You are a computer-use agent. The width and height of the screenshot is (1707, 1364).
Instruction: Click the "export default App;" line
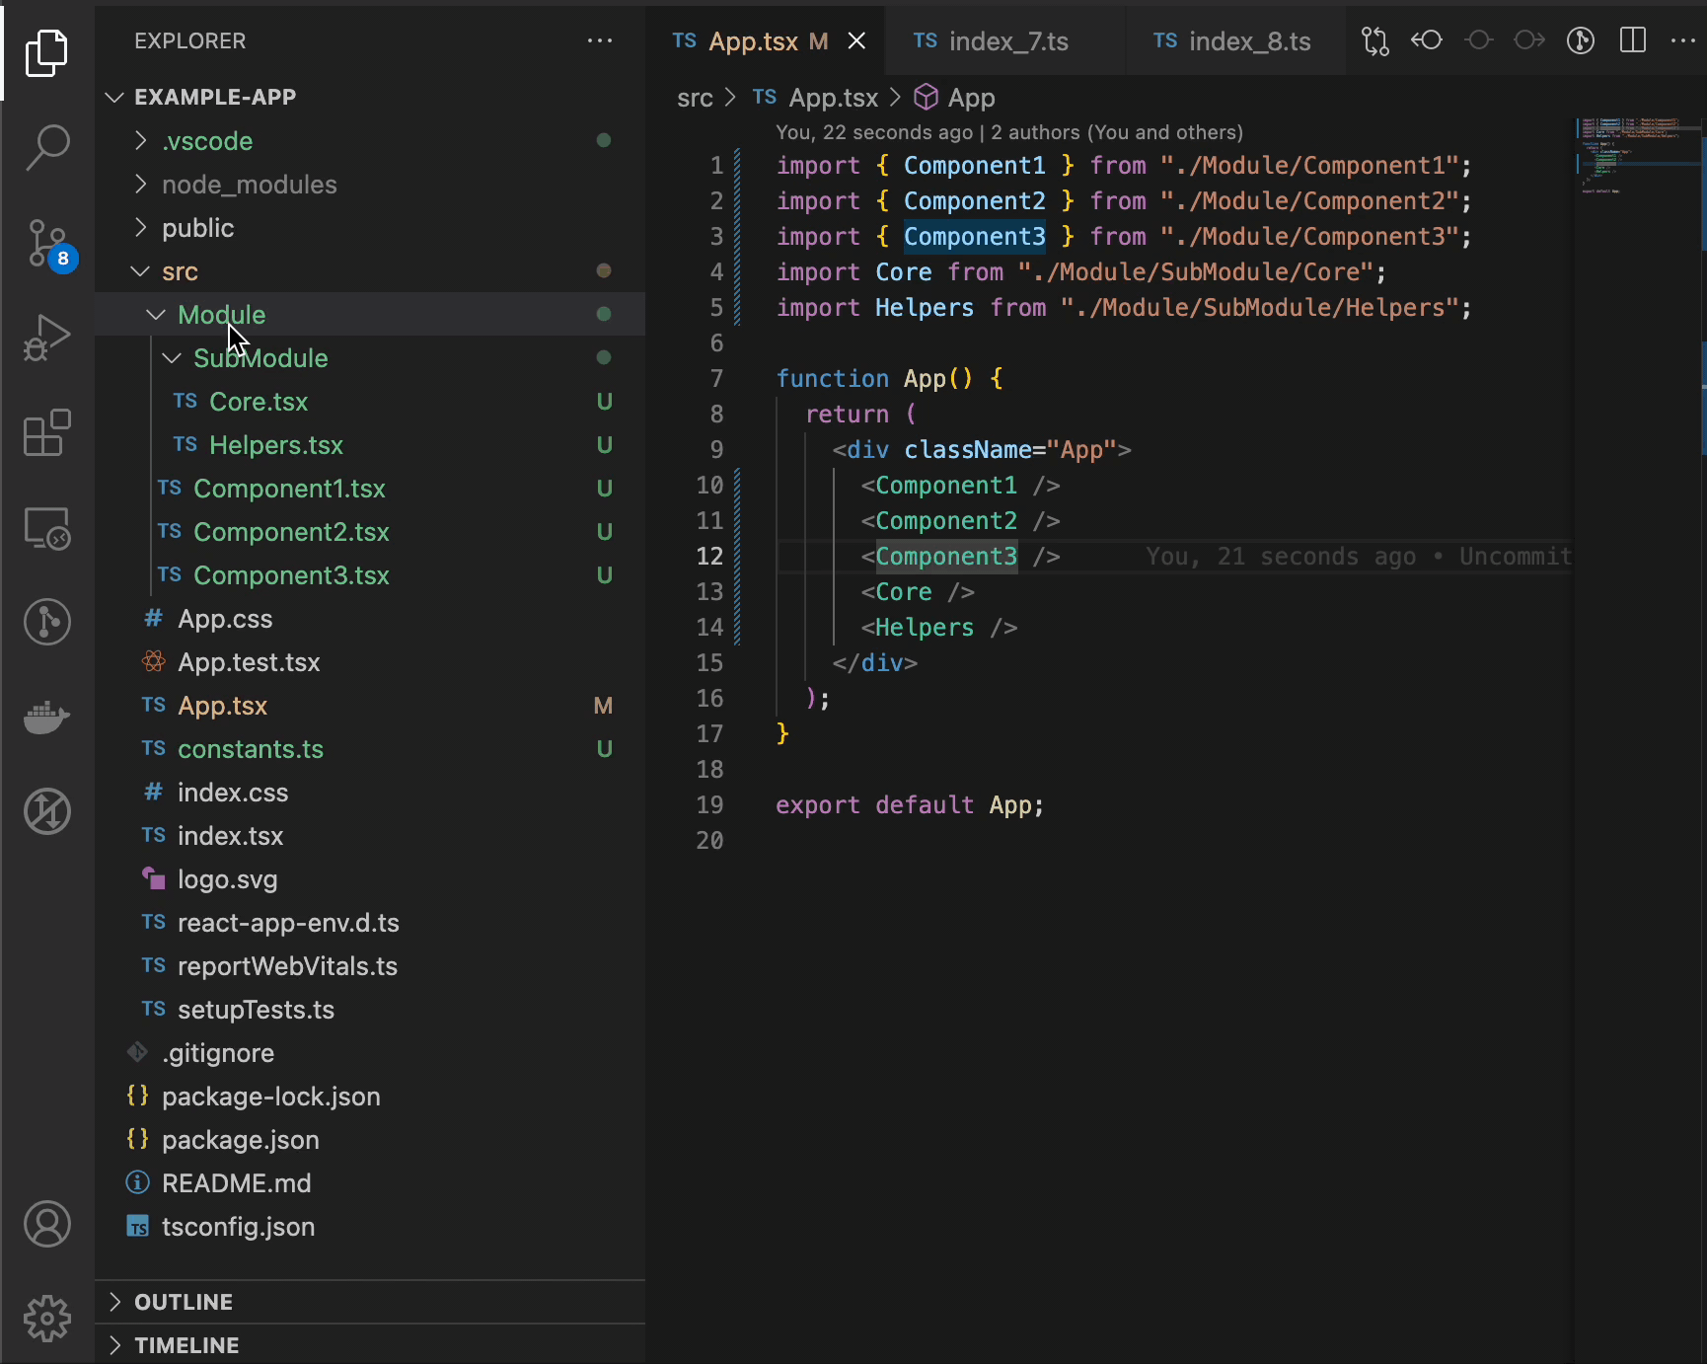pos(910,804)
